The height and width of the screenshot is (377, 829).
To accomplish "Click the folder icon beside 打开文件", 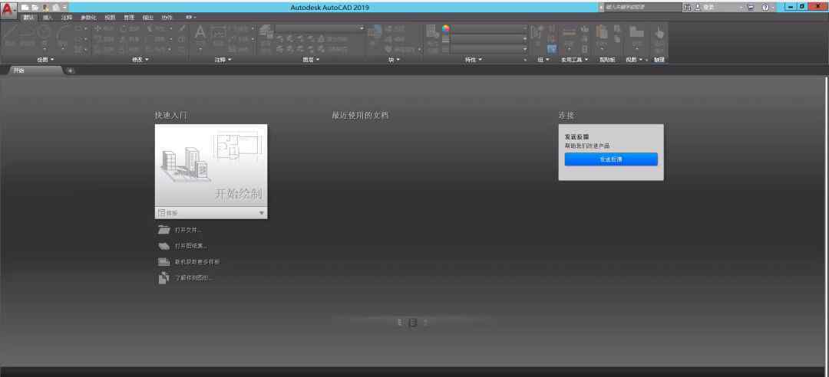I will pos(164,230).
